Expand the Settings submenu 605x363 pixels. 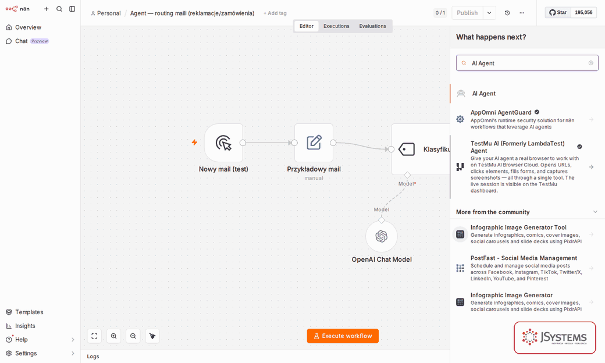click(x=73, y=353)
